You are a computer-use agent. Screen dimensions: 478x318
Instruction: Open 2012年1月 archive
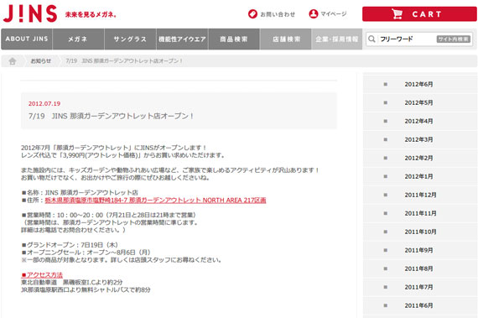coord(418,176)
